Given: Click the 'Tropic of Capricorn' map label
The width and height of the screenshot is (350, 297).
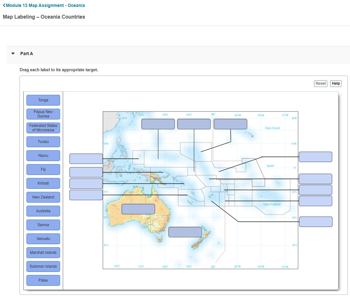Looking at the screenshot, I should pos(272,204).
